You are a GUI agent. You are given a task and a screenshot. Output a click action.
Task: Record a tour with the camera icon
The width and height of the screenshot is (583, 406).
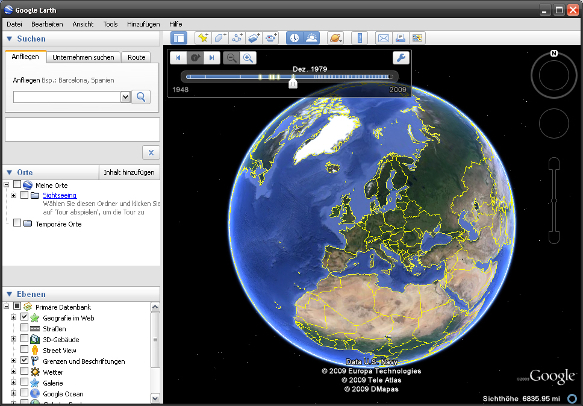270,38
